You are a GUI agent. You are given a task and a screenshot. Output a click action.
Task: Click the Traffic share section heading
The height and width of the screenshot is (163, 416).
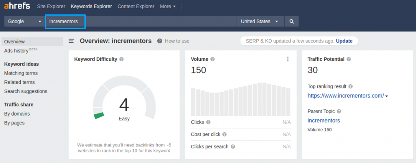19,105
